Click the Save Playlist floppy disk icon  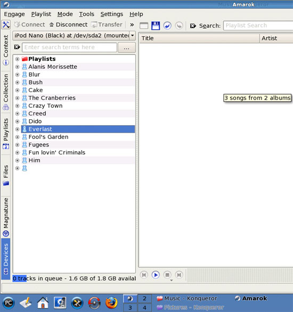tap(156, 26)
